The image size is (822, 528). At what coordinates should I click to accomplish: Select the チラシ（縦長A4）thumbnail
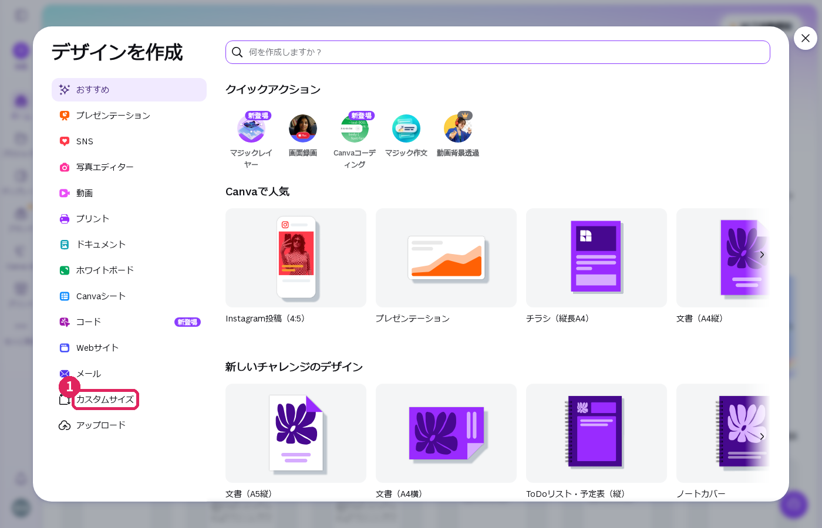click(x=597, y=258)
